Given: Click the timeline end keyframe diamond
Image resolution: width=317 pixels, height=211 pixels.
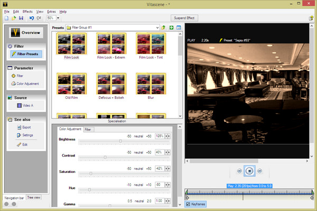Looking at the screenshot, I should (312, 198).
